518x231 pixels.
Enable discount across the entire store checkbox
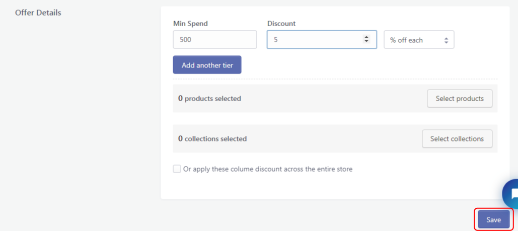click(177, 169)
